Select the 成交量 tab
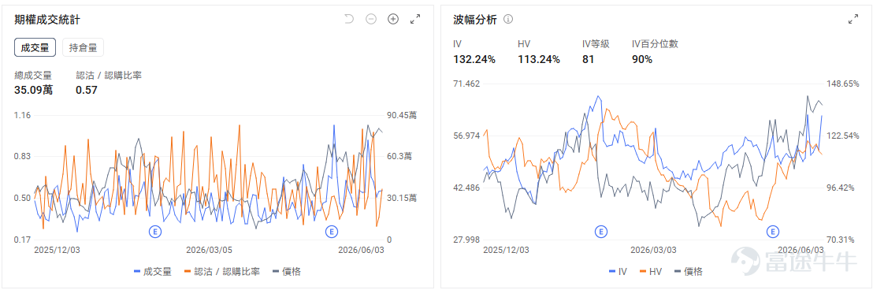This screenshot has width=873, height=290. (x=35, y=47)
